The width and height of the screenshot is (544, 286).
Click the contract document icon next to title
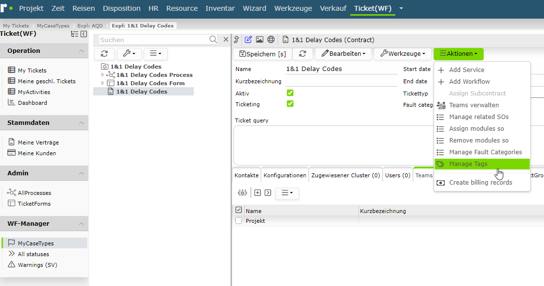coord(285,40)
